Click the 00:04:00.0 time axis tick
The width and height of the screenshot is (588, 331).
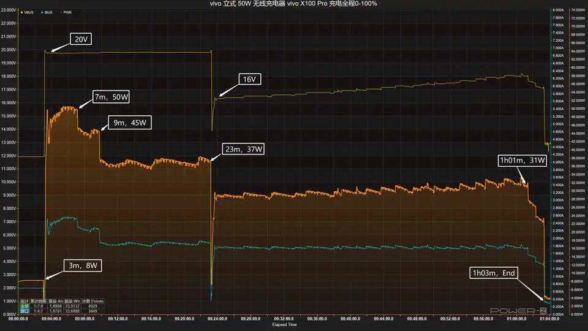[51, 319]
